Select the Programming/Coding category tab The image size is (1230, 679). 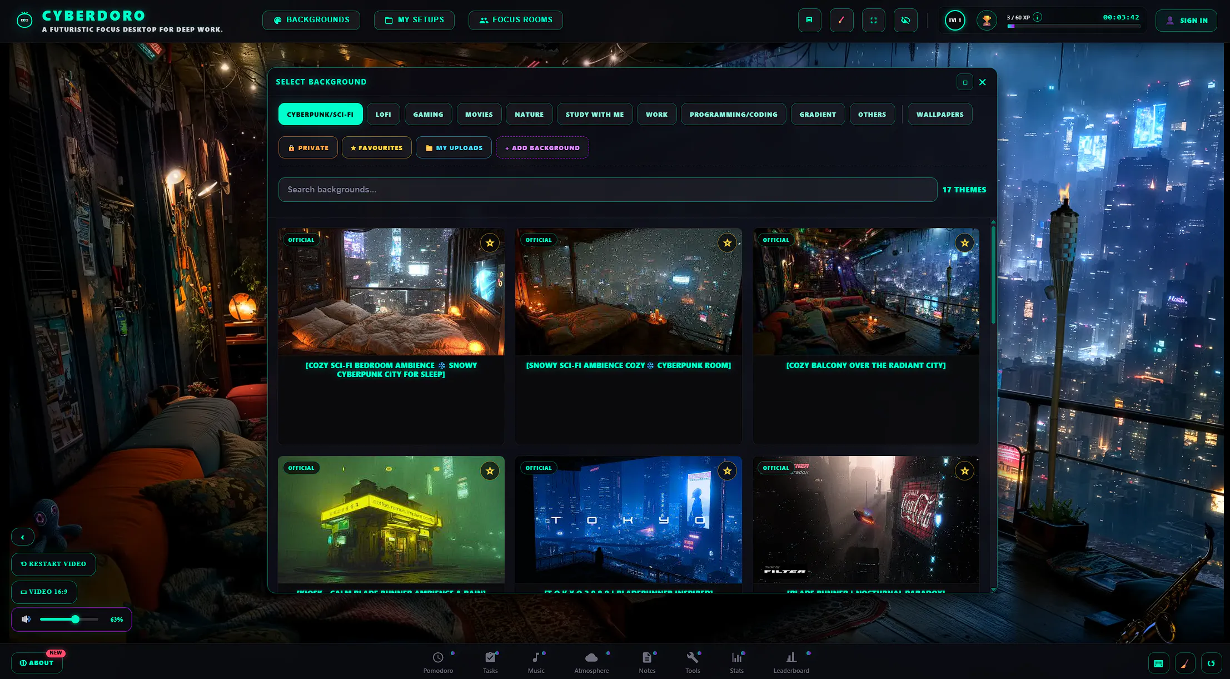733,114
